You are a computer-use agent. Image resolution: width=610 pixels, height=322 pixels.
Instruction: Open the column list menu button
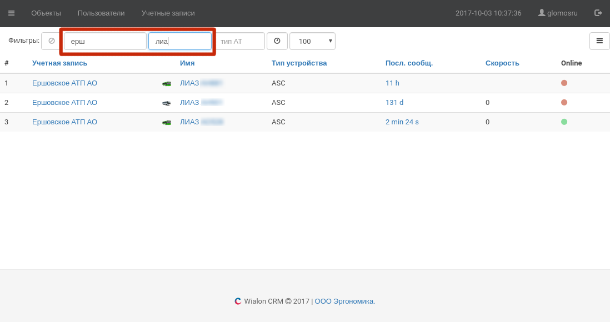(599, 41)
